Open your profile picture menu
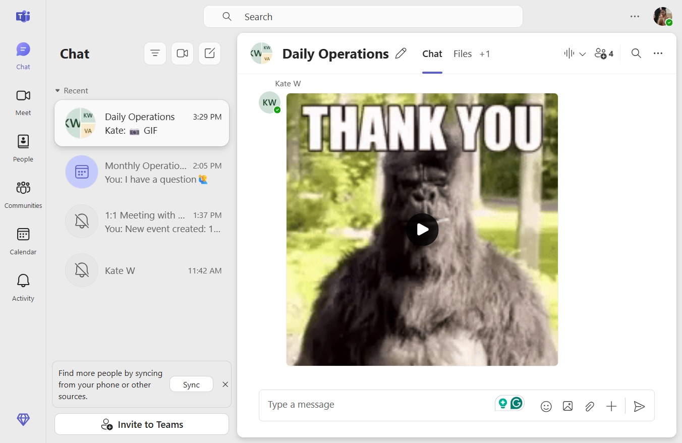The width and height of the screenshot is (682, 443). coord(662,17)
